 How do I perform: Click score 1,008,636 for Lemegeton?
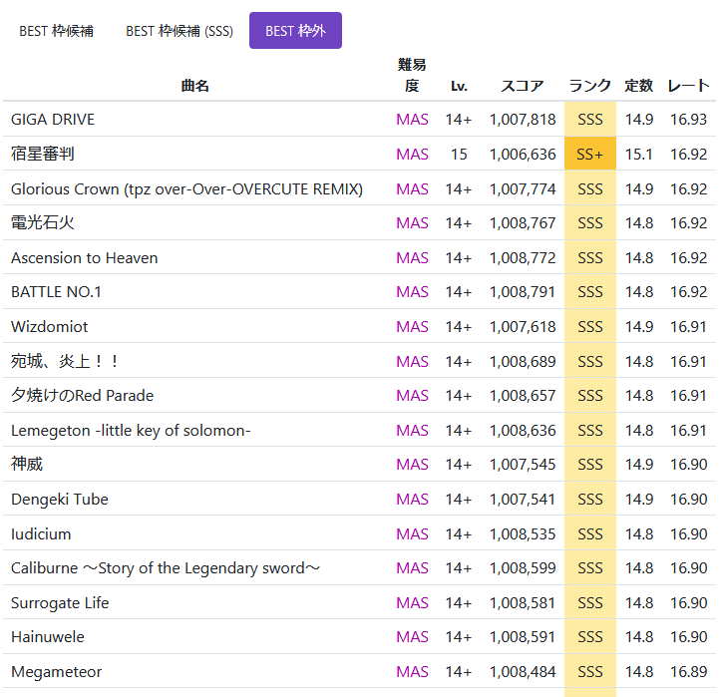(x=523, y=431)
